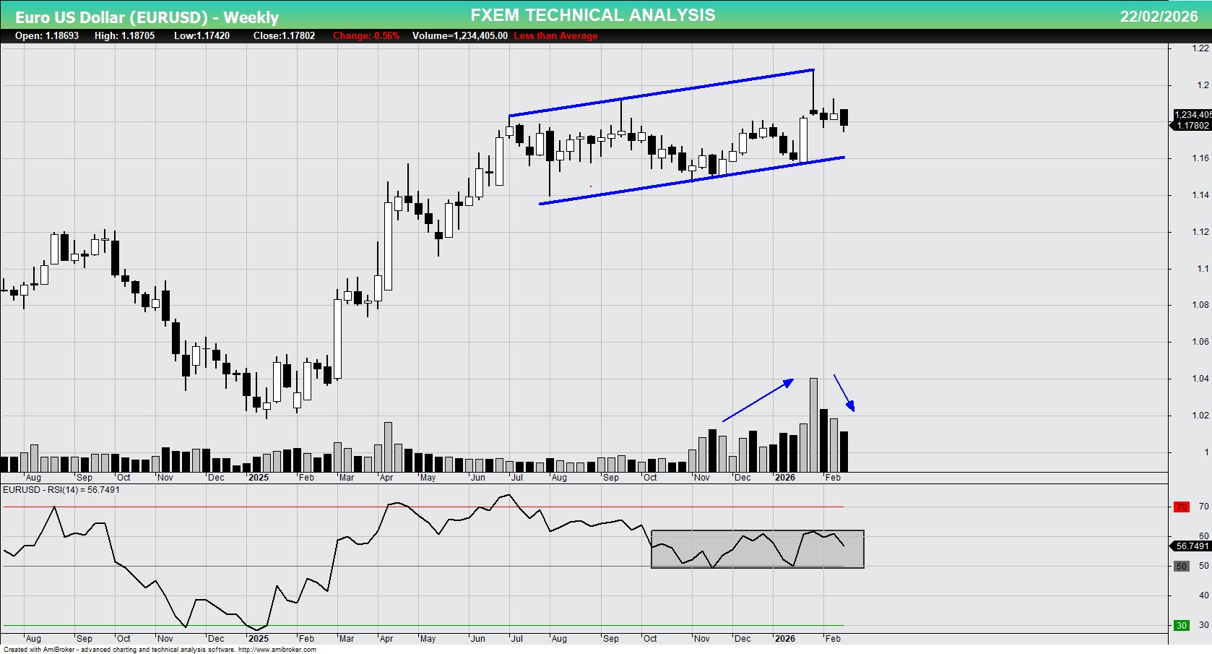The width and height of the screenshot is (1212, 654).
Task: Click the gray RSI range rectangle
Action: pos(757,549)
